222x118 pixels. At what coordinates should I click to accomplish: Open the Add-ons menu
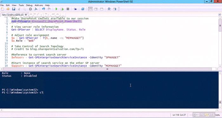tap(39, 5)
